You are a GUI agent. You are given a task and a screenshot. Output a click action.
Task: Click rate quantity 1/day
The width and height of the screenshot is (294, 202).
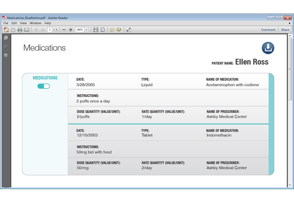coord(147,117)
